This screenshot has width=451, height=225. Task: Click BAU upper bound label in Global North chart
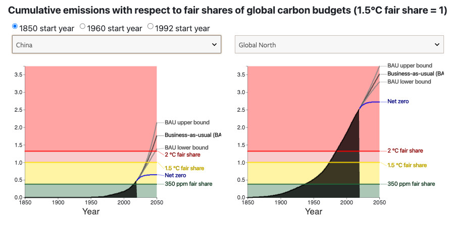pos(410,65)
